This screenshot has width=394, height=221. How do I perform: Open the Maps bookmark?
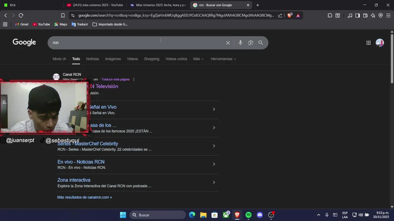tap(61, 24)
